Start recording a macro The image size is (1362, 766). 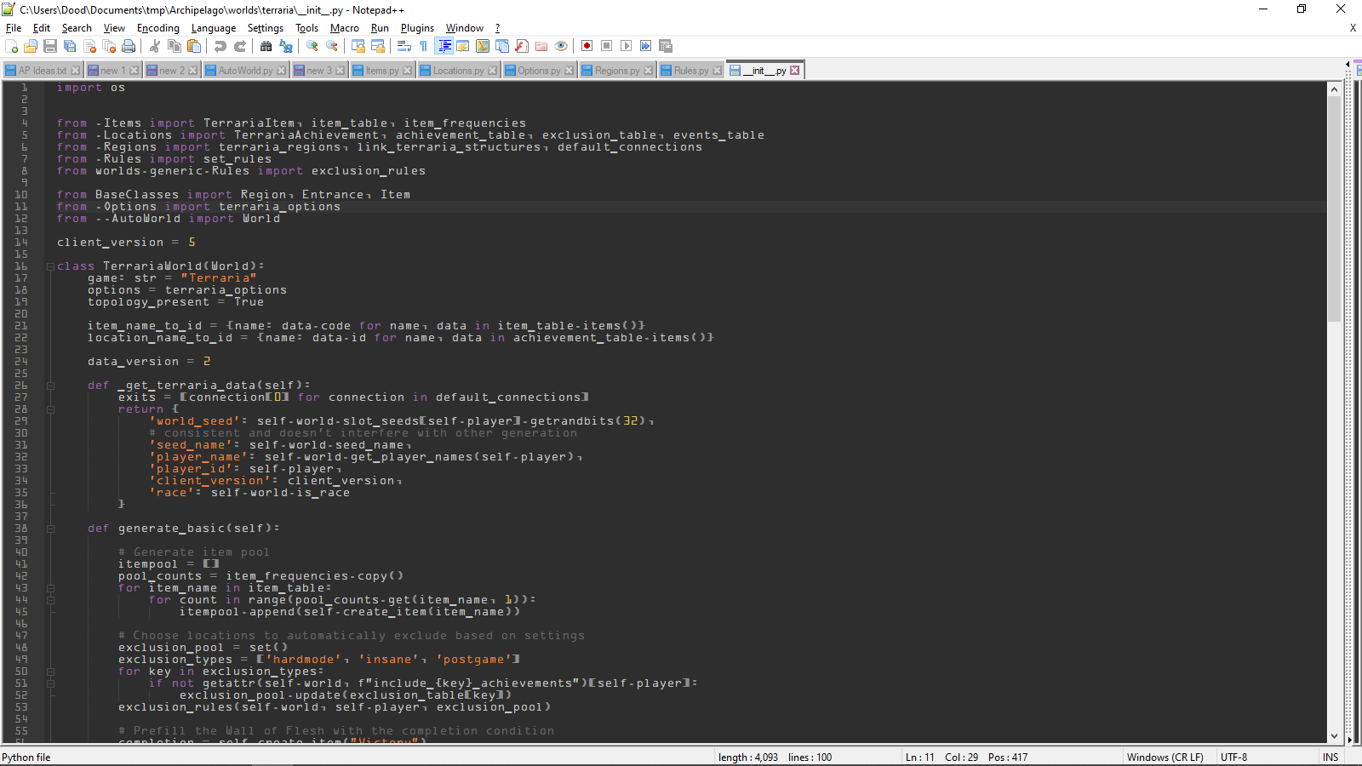[x=587, y=46]
